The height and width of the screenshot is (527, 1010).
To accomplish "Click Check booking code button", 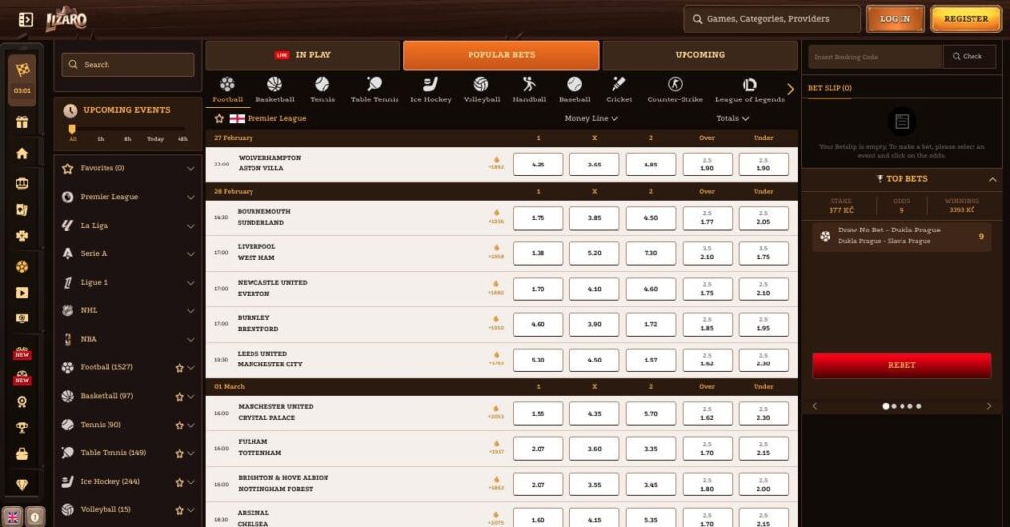I will pyautogui.click(x=969, y=56).
